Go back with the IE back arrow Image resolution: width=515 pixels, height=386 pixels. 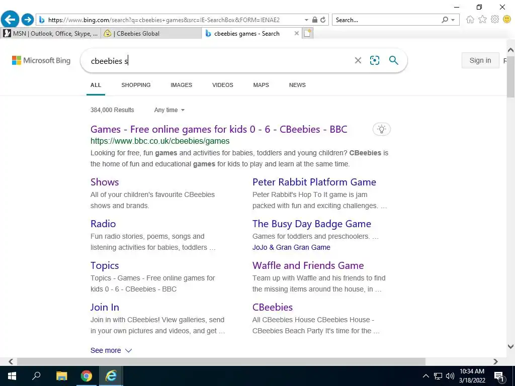tap(10, 20)
